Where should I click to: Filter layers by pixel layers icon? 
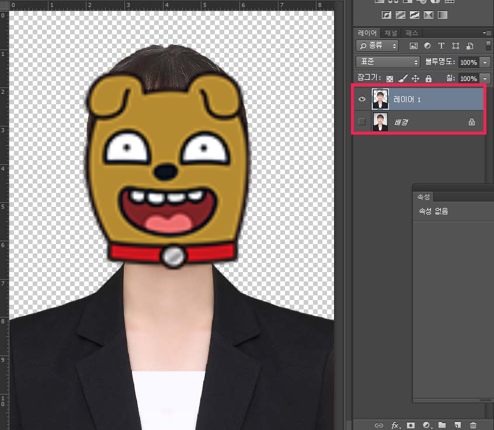[413, 46]
